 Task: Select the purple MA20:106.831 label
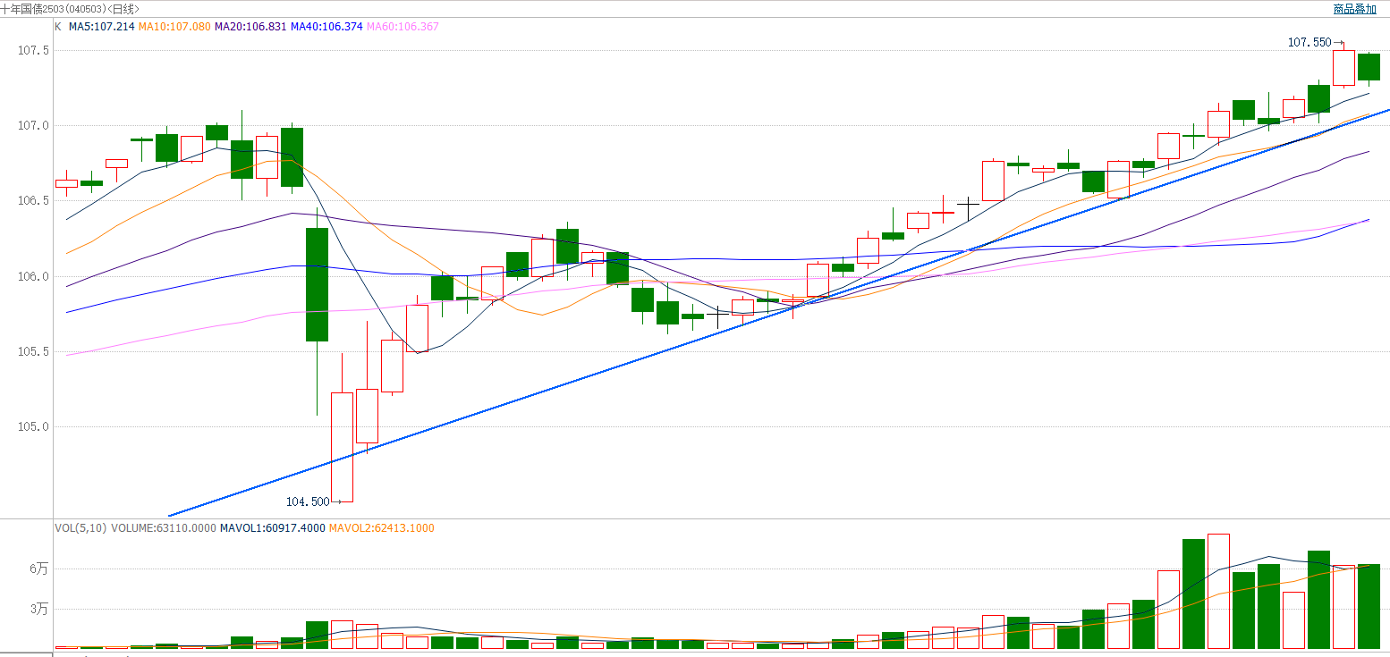tap(250, 27)
